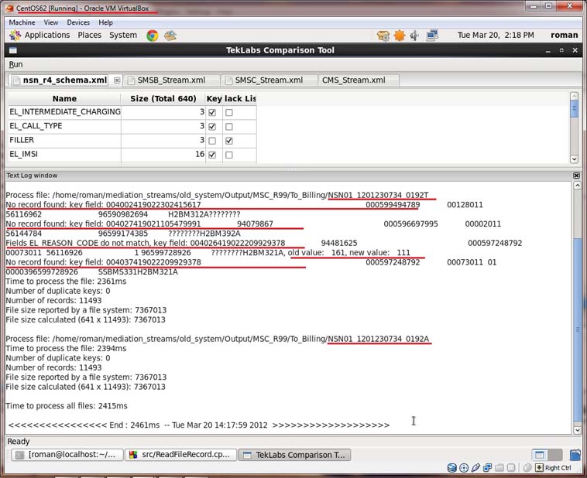The width and height of the screenshot is (587, 478).
Task: Click the schema table vertical scrollbar down arrow
Action: pos(574,159)
